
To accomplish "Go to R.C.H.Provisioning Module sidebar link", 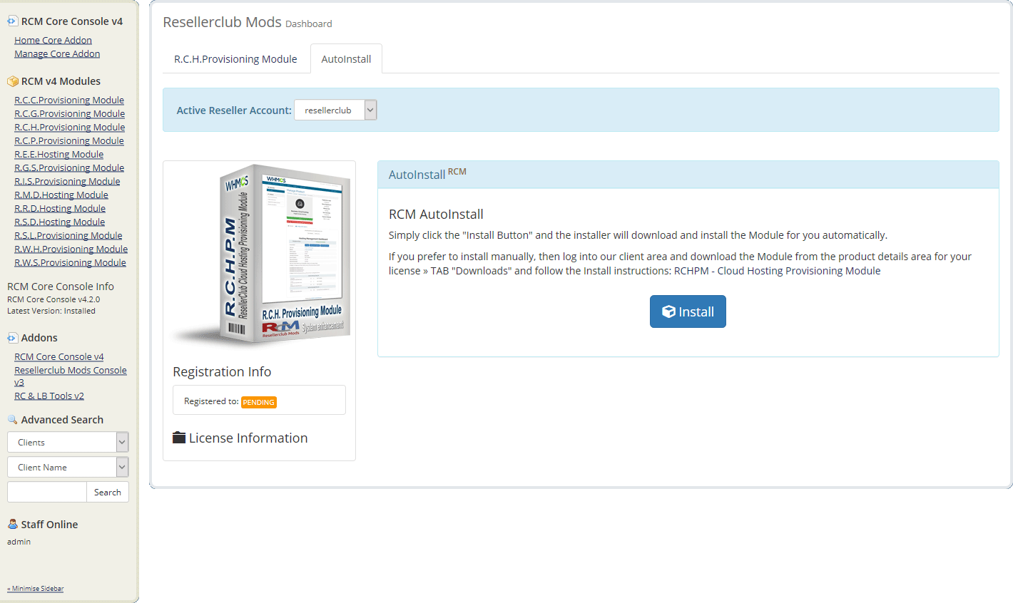I will coord(69,127).
